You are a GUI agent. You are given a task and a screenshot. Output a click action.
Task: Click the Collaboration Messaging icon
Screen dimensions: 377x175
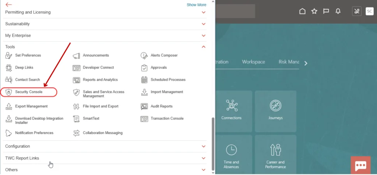77,133
